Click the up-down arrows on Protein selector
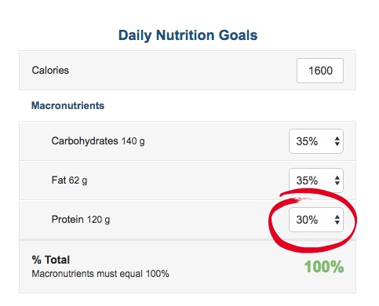 [337, 220]
